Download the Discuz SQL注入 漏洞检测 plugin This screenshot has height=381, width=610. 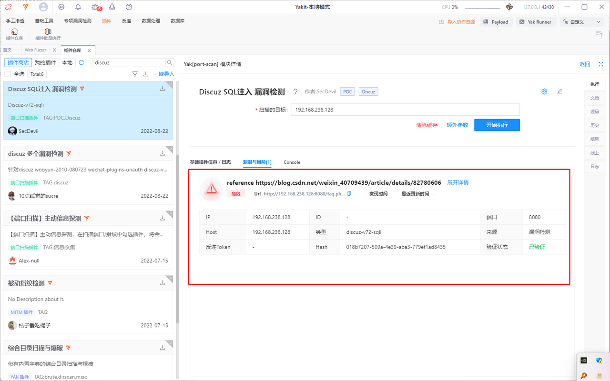[163, 89]
